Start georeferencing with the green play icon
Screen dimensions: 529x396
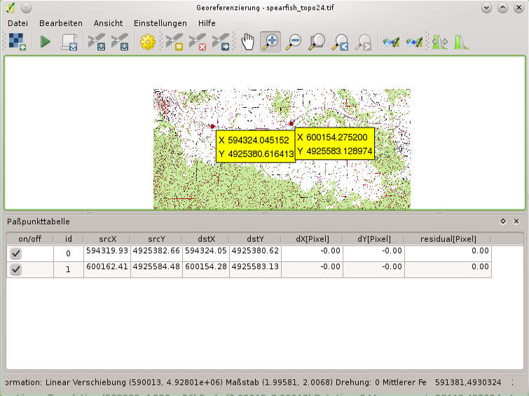46,42
